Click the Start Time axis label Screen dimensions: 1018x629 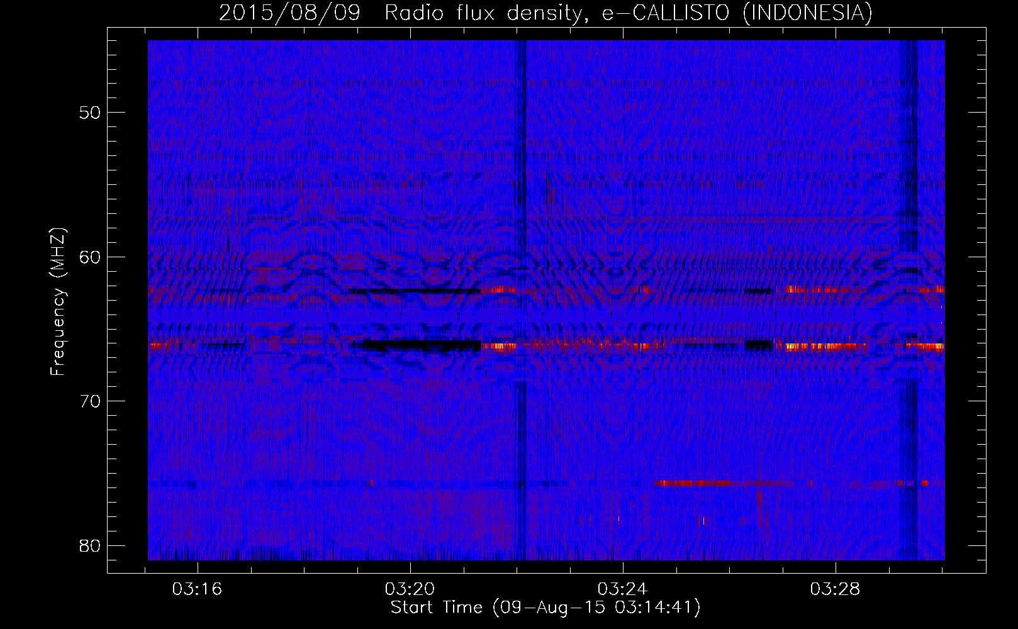(545, 608)
